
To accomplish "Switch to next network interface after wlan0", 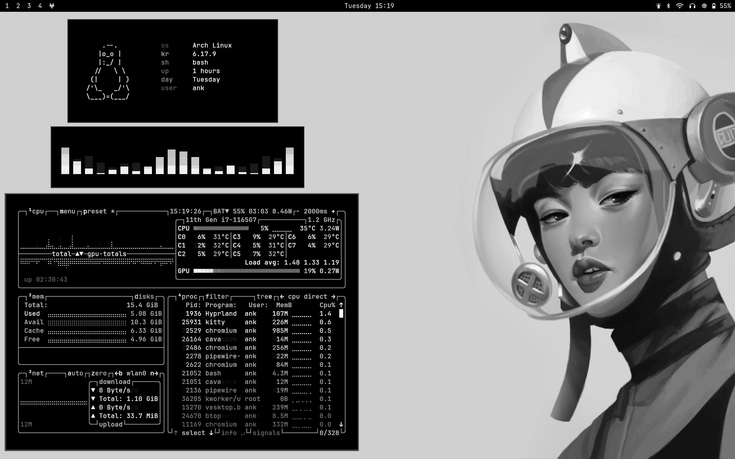I will click(x=154, y=373).
